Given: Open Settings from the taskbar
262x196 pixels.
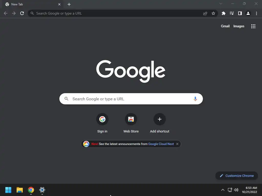Looking at the screenshot, I should 42,190.
